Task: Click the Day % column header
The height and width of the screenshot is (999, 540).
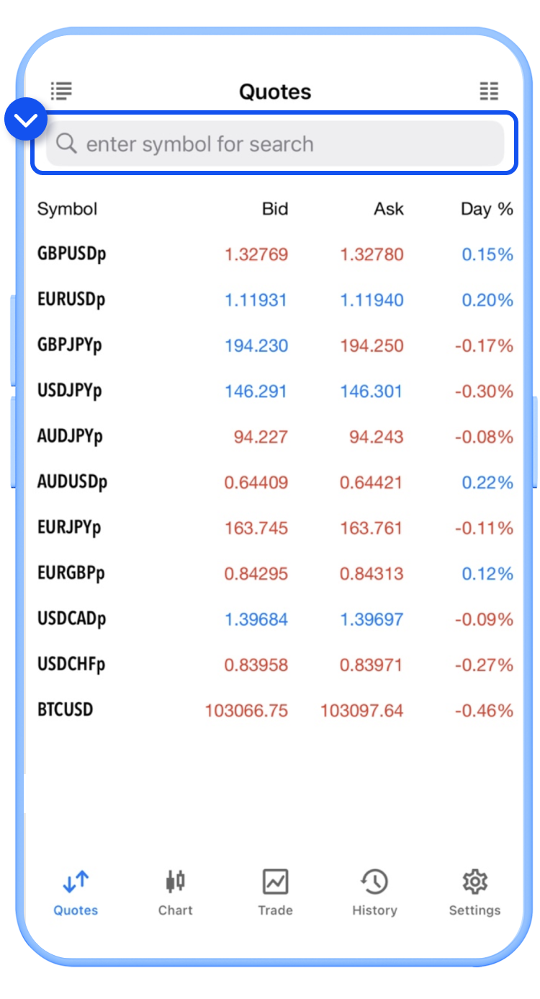Action: pos(487,209)
